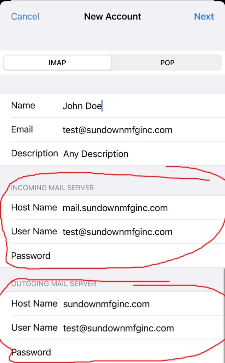
Task: Click the New Account title text
Action: tap(112, 16)
